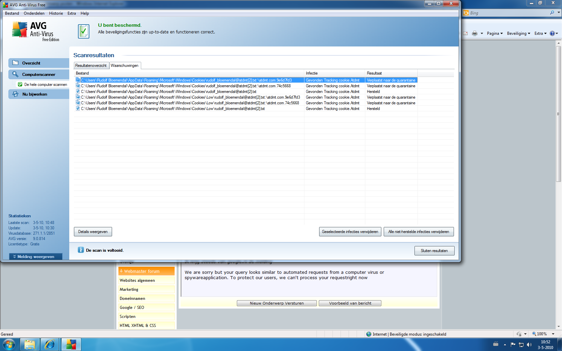The image size is (562, 351).
Task: Click the Sluiten resultaten button
Action: [x=434, y=251]
